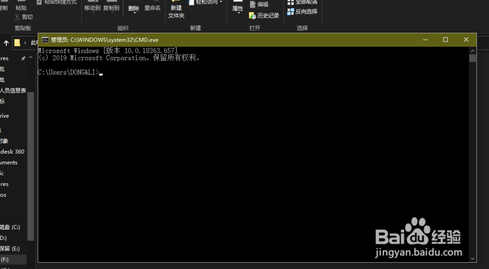This screenshot has width=489, height=269.
Task: Click the CMD scrollbar thumb
Action: [472, 58]
